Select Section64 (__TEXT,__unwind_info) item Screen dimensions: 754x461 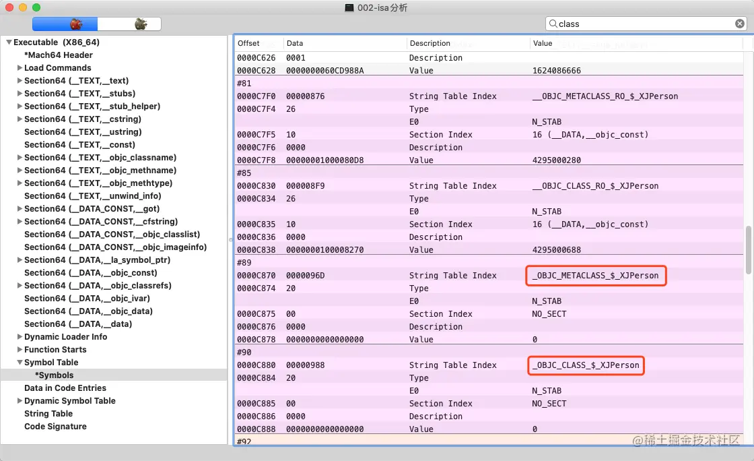tap(93, 196)
